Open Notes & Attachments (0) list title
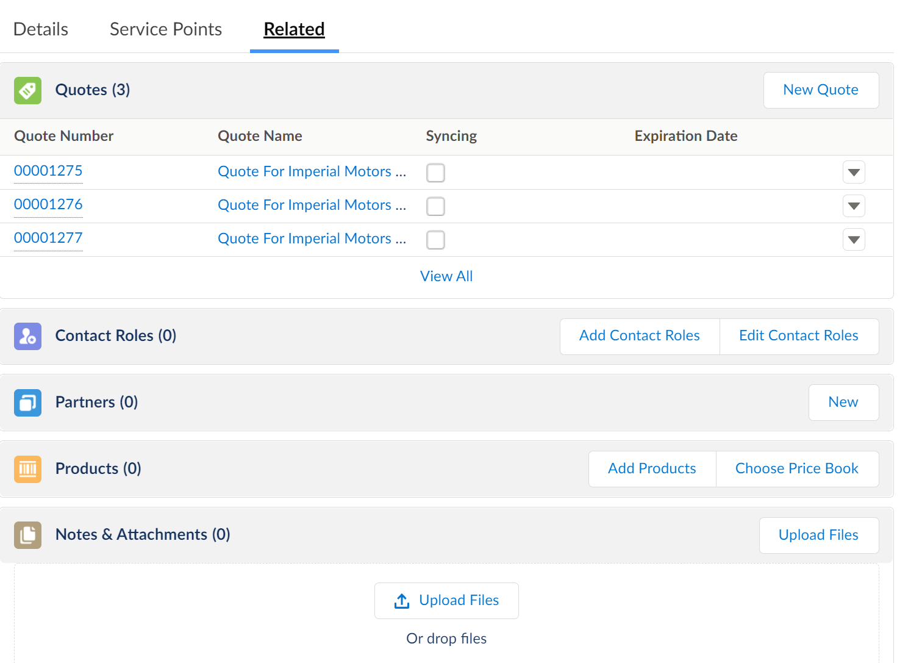Screen dimensions: 922x663 pos(143,535)
